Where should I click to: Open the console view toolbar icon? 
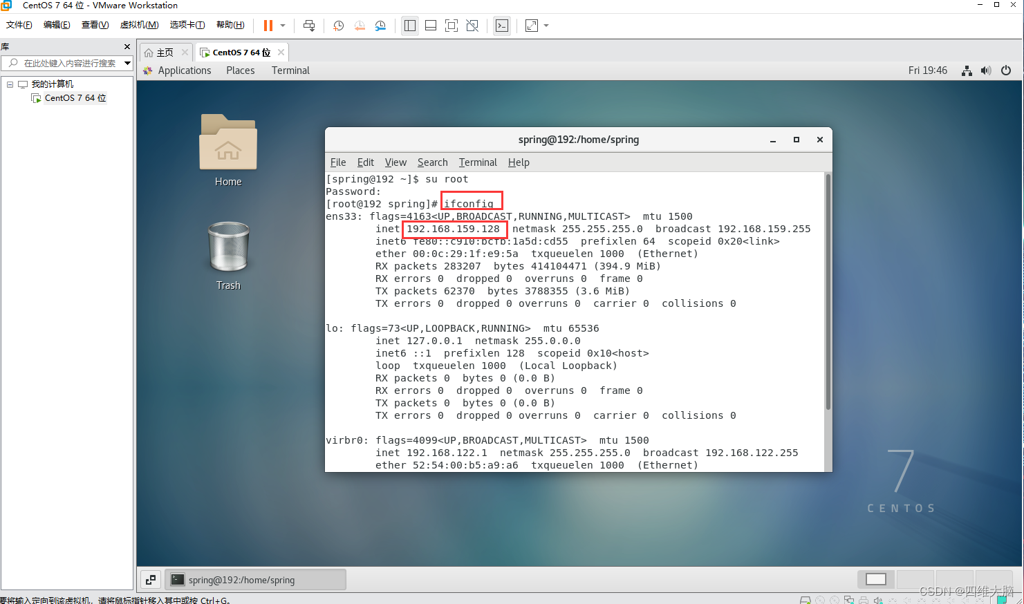tap(502, 26)
